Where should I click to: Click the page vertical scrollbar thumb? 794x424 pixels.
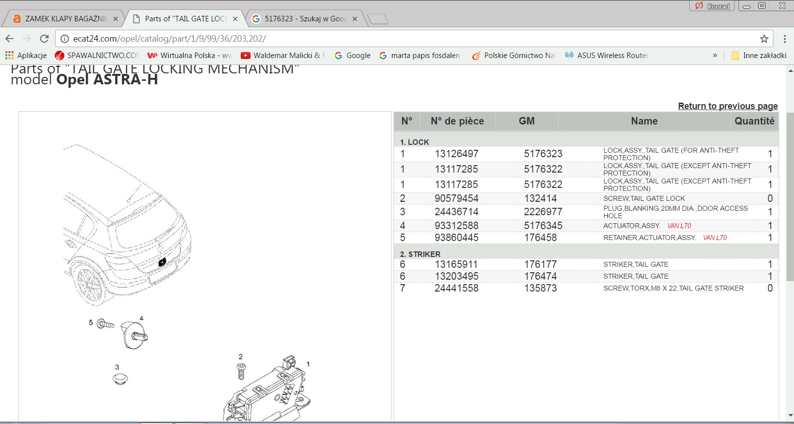click(790, 198)
